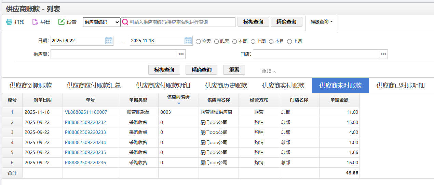Open settings (设置) via the green icon

(62, 22)
